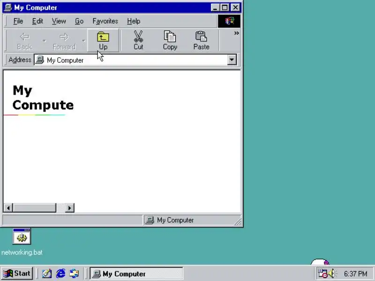375x281 pixels.
Task: Click the Task Scheduler tray icon
Action: 322,274
